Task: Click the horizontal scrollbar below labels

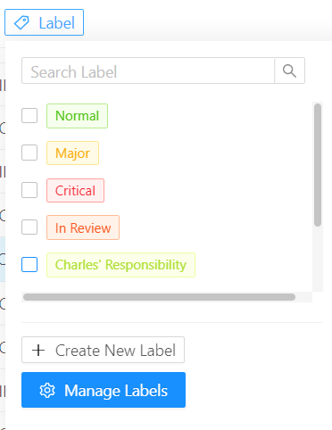Action: pyautogui.click(x=159, y=297)
